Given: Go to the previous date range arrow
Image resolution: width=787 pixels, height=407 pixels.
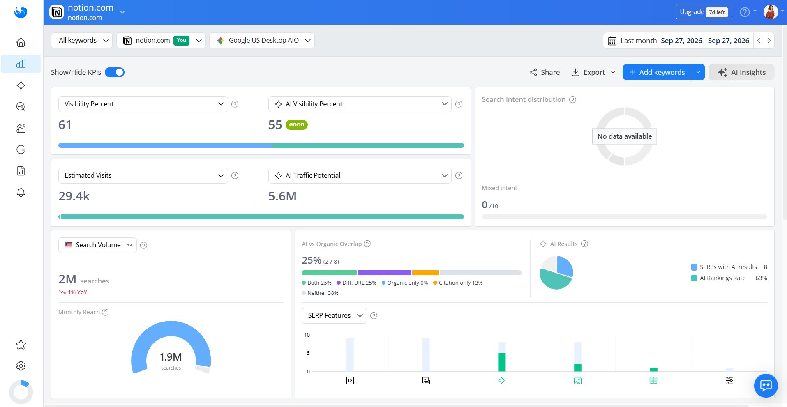Looking at the screenshot, I should tap(759, 41).
